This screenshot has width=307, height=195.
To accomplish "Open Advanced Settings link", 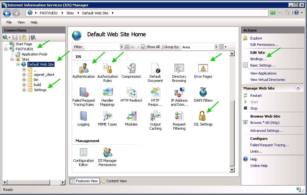I will 266,131.
